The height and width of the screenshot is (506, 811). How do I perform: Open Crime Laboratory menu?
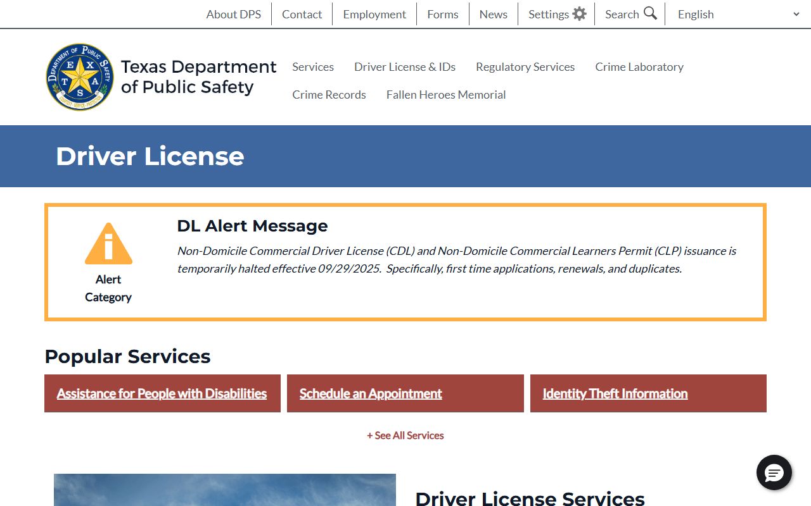point(639,66)
